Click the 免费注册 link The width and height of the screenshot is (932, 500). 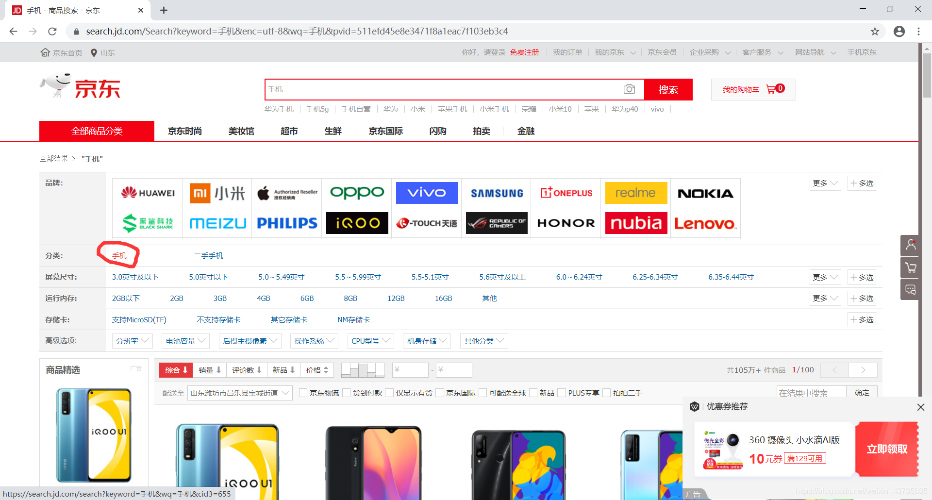pos(524,52)
